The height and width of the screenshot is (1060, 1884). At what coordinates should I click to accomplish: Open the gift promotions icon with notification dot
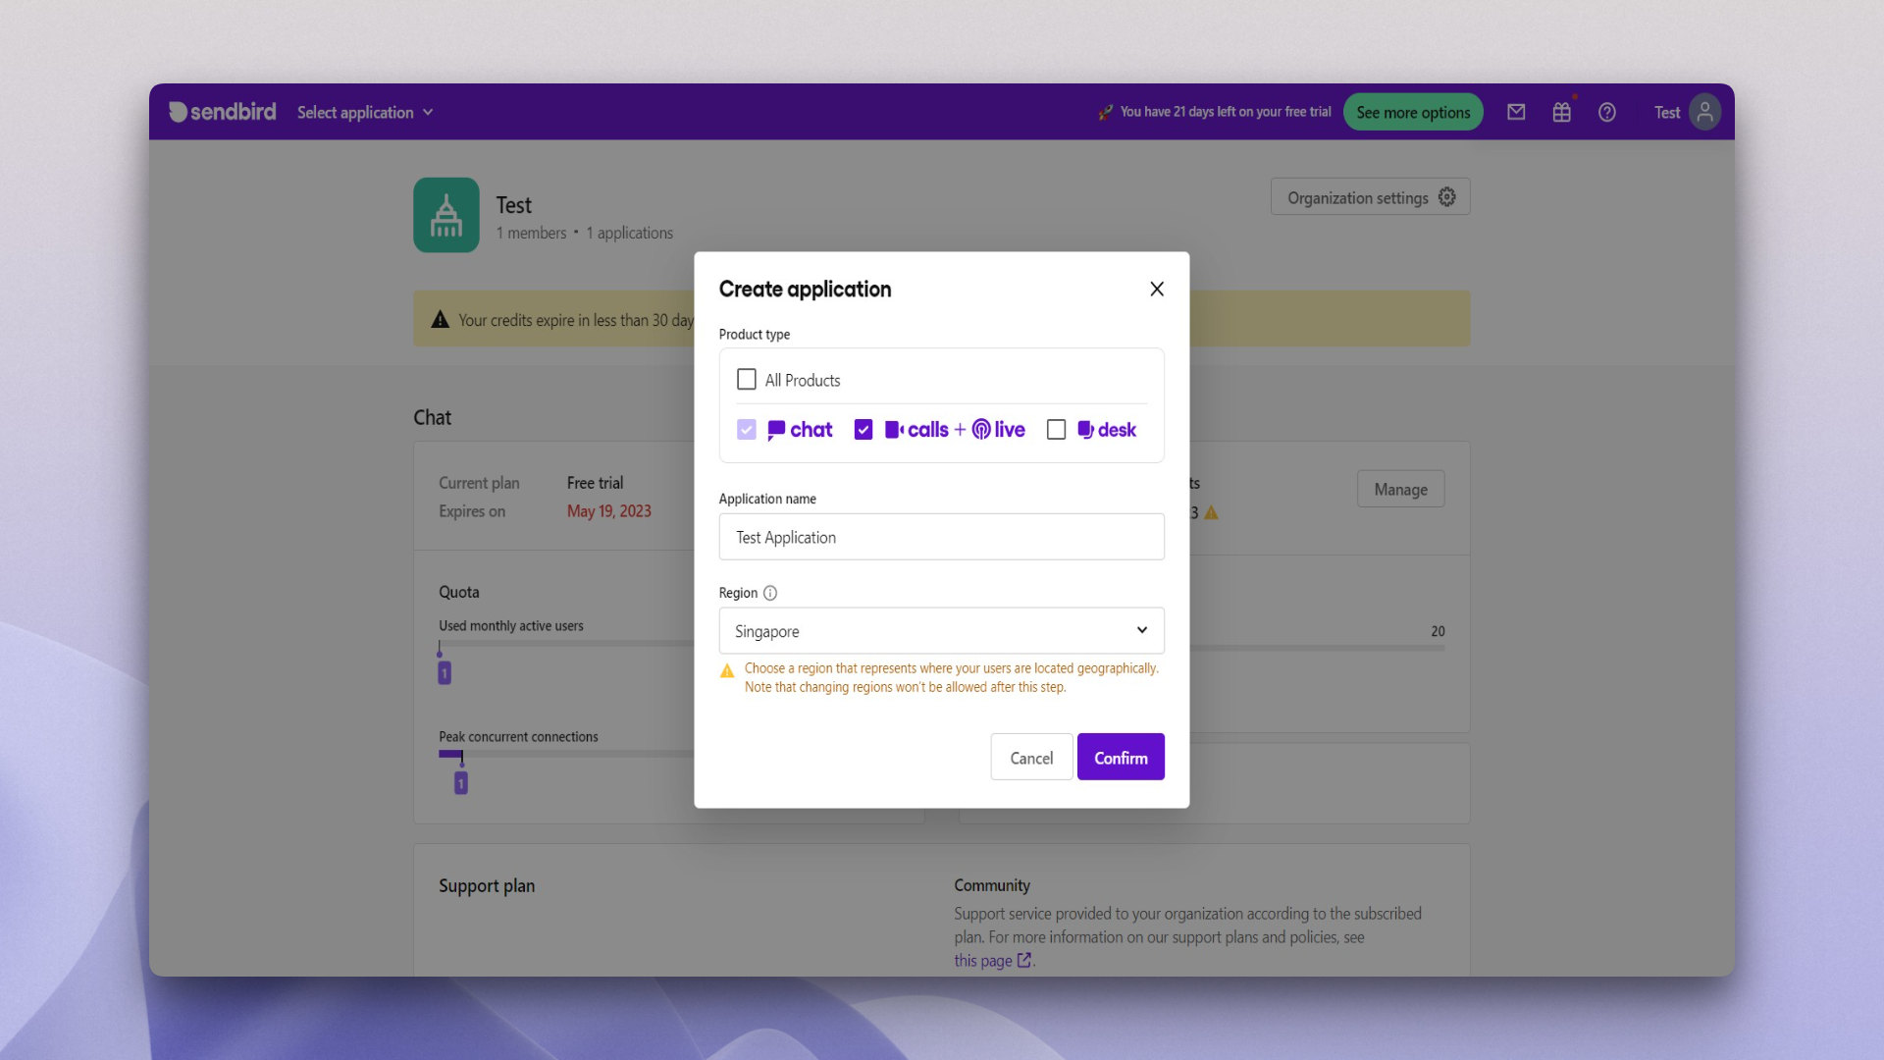click(1561, 112)
